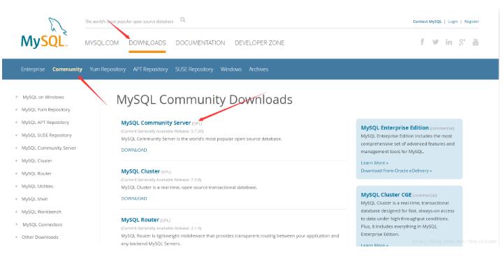Click the search magnifier icon
The width and height of the screenshot is (503, 259).
pos(183,19)
